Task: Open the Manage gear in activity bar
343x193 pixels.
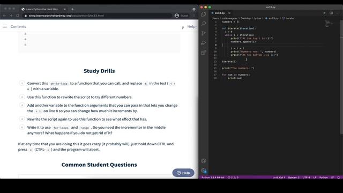Action: [x=204, y=170]
